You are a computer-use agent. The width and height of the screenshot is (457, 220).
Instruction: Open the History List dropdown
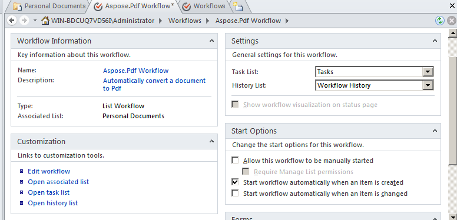[x=428, y=85]
